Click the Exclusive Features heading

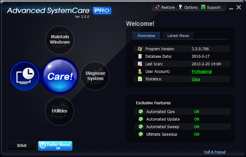click(x=153, y=103)
